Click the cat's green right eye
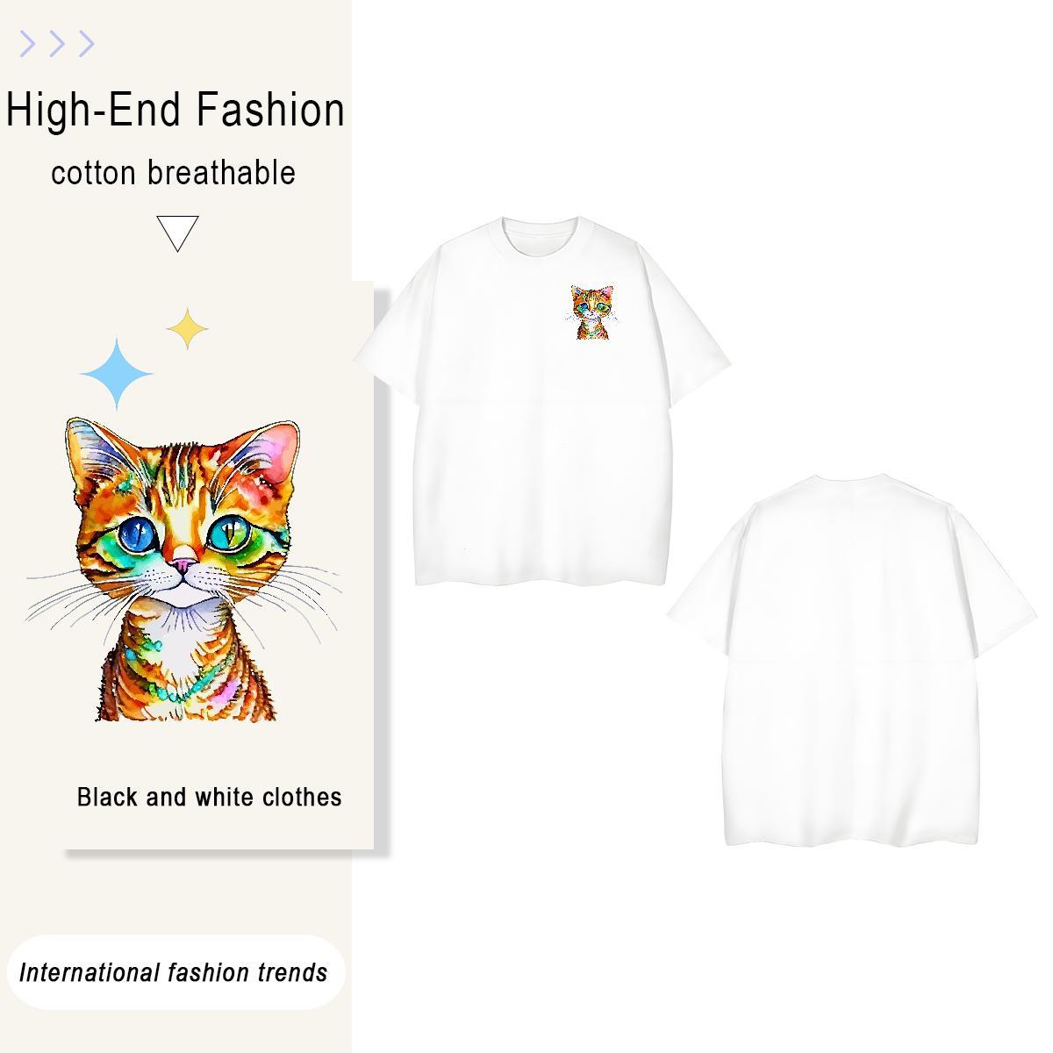 (226, 529)
